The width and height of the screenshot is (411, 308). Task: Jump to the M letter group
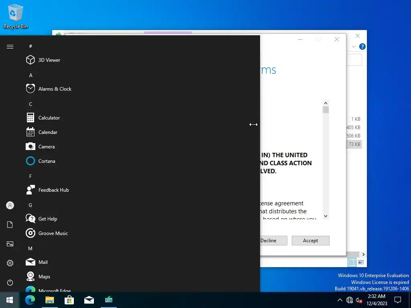click(x=31, y=248)
